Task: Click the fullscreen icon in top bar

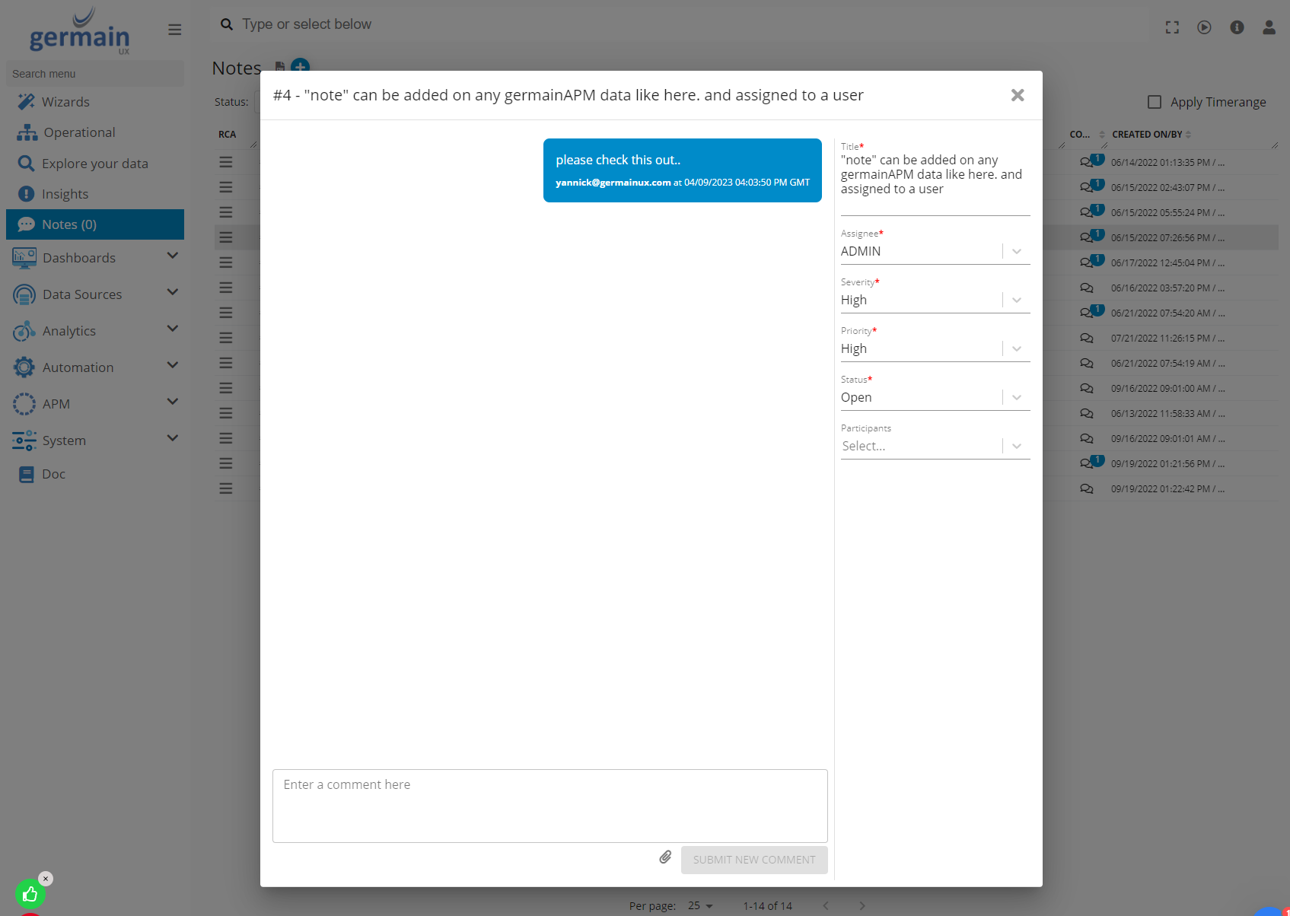Action: click(x=1172, y=27)
